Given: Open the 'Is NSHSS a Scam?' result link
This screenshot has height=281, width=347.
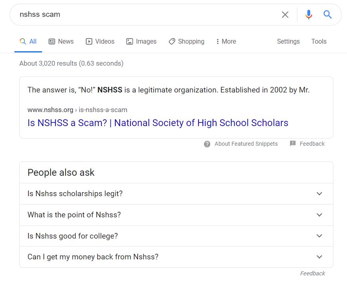Looking at the screenshot, I should tap(158, 123).
